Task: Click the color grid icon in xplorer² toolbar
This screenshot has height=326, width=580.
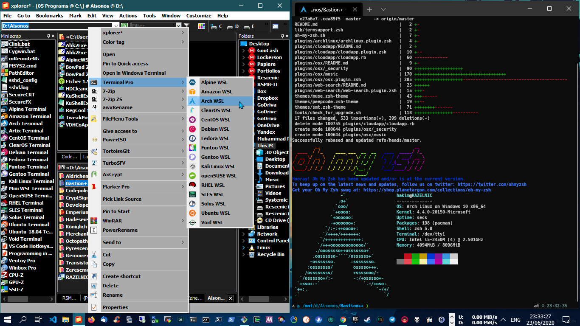Action: (x=202, y=26)
